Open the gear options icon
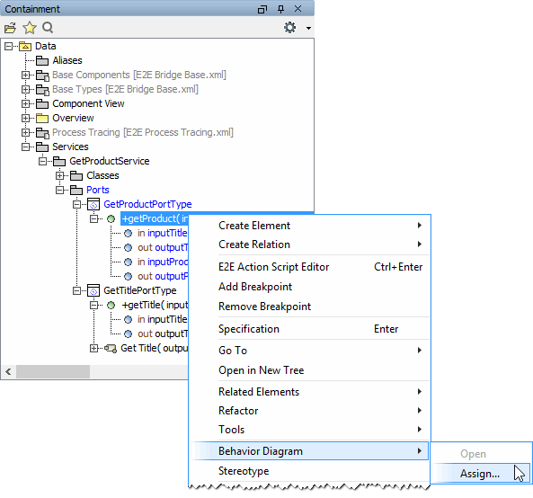The image size is (533, 498). click(x=289, y=28)
